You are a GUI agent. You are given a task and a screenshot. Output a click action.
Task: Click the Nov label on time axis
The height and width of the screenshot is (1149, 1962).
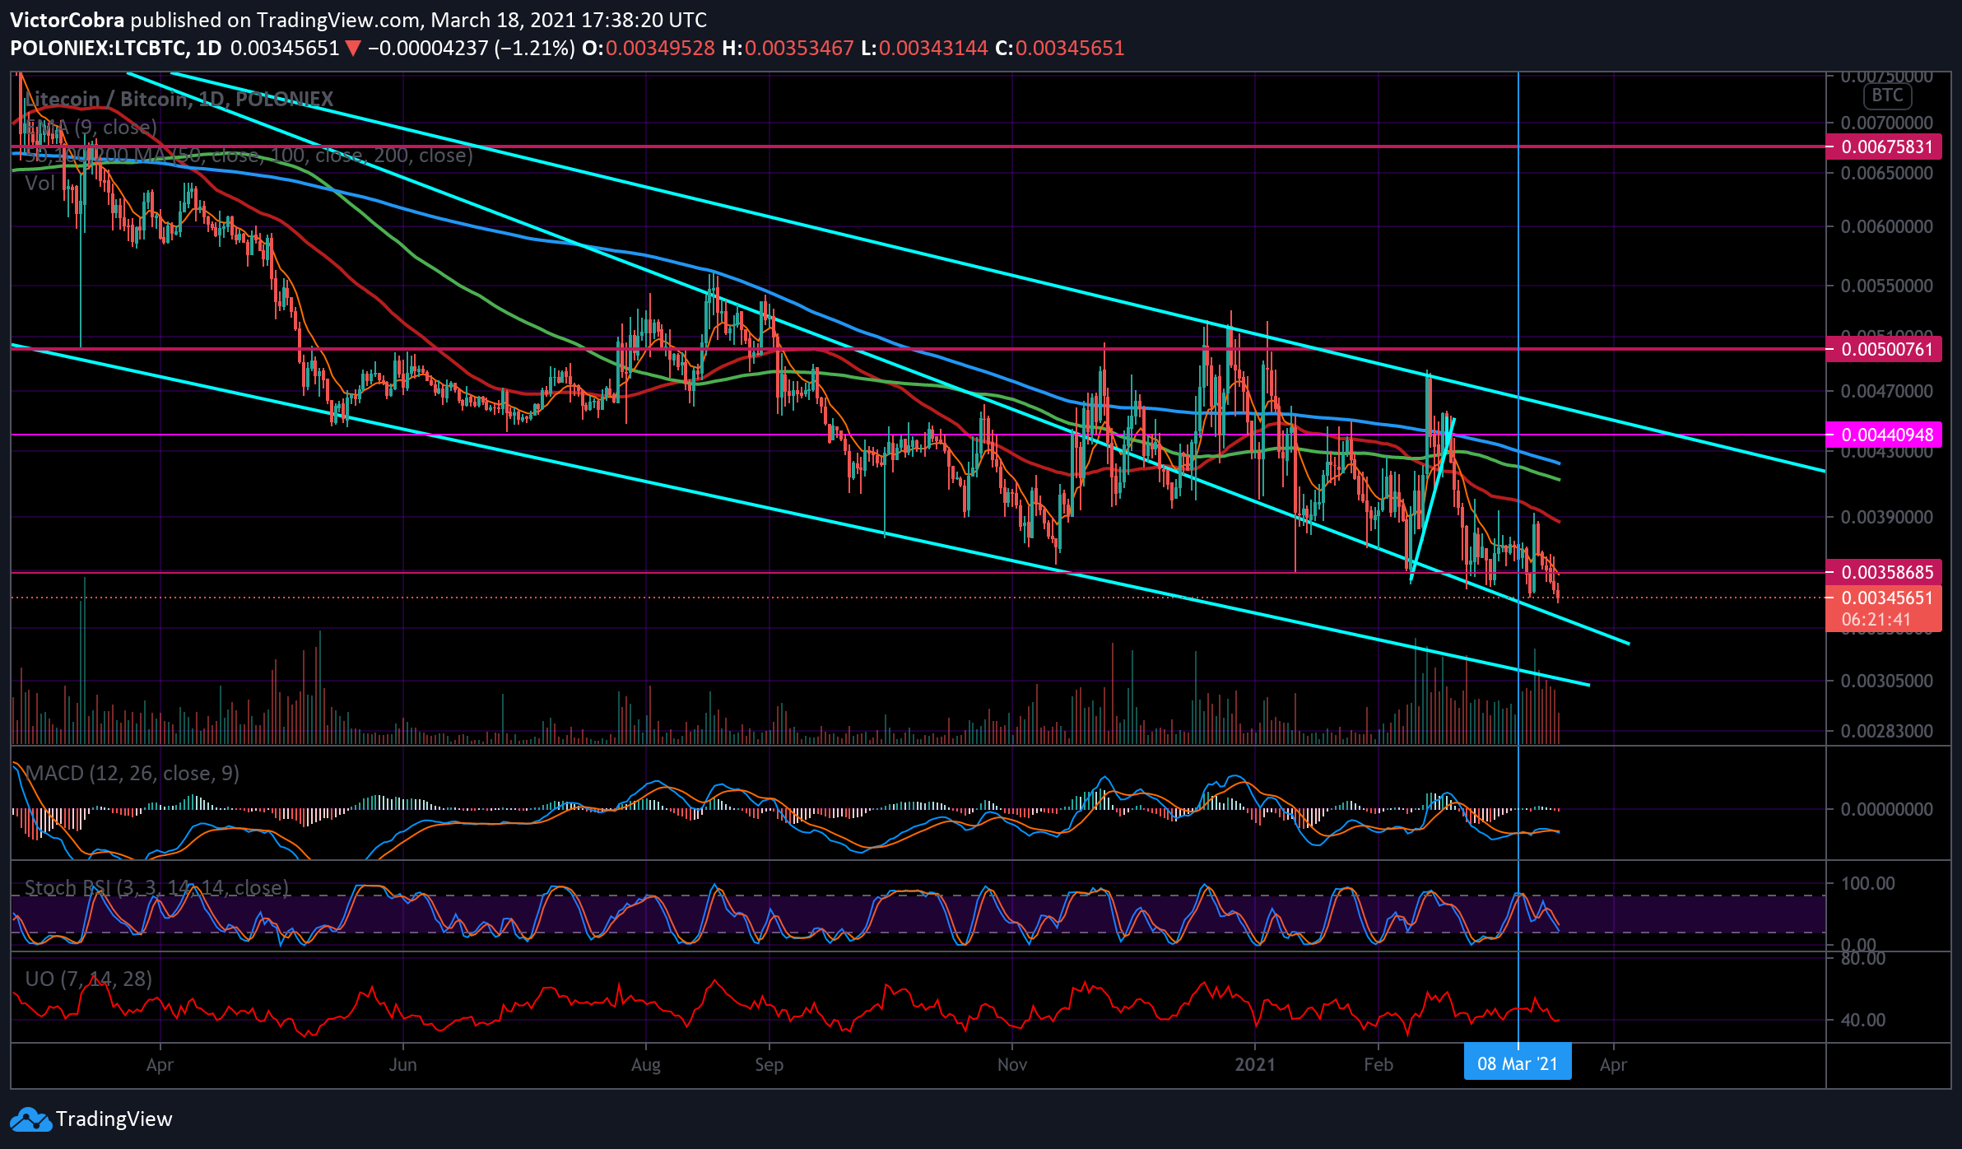coord(1012,1064)
